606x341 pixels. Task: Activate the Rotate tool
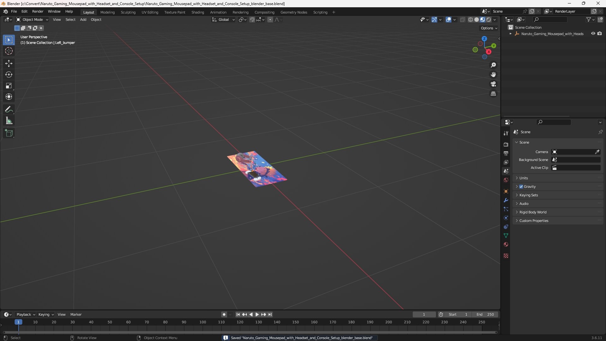coord(9,75)
